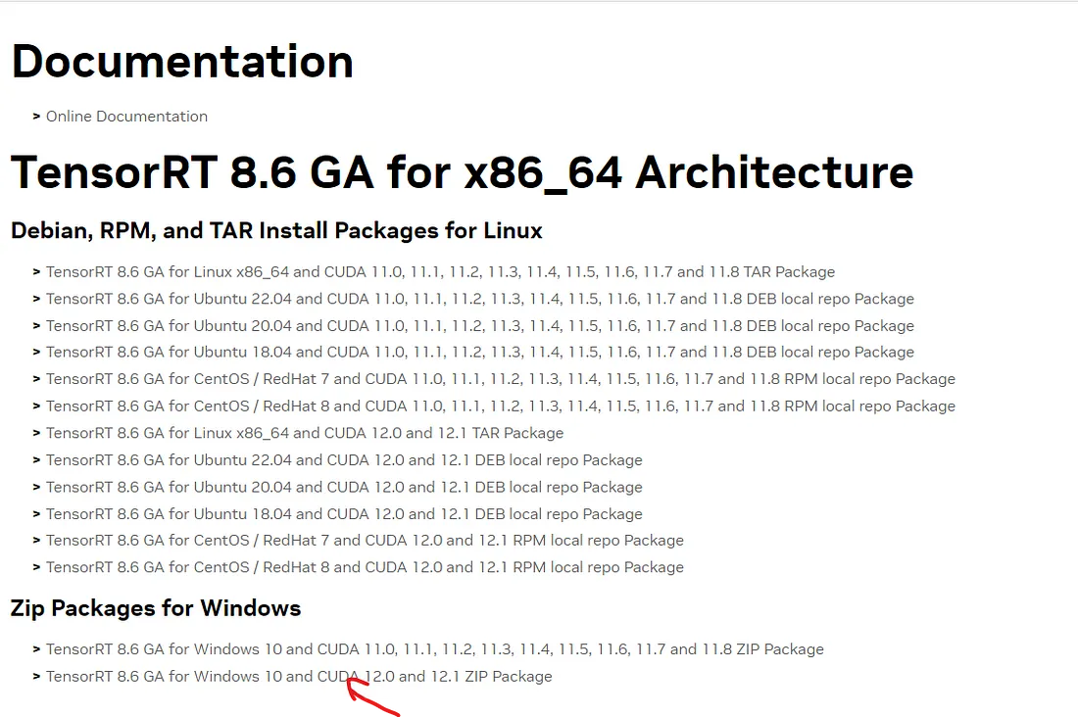Open CentOS / RedHat 7 CUDA 11.x RPM link
Viewport: 1078px width, 717px height.
click(501, 379)
